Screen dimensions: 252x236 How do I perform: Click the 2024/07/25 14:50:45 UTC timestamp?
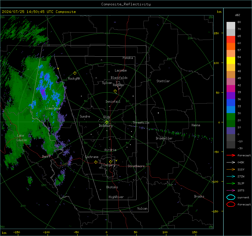click(39, 12)
